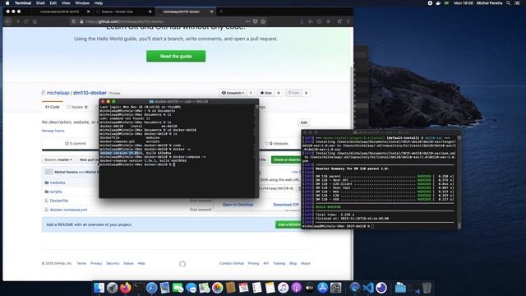
Task: Open the Shell menu
Action: click(40, 3)
